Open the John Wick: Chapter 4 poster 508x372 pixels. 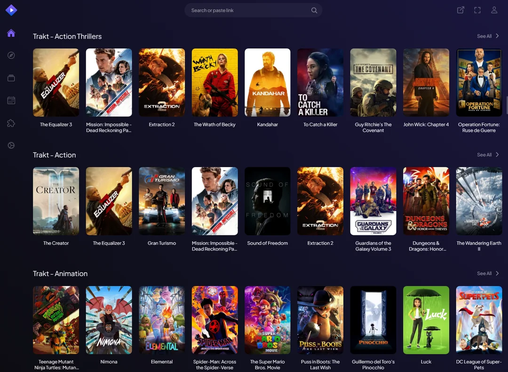[x=426, y=82]
